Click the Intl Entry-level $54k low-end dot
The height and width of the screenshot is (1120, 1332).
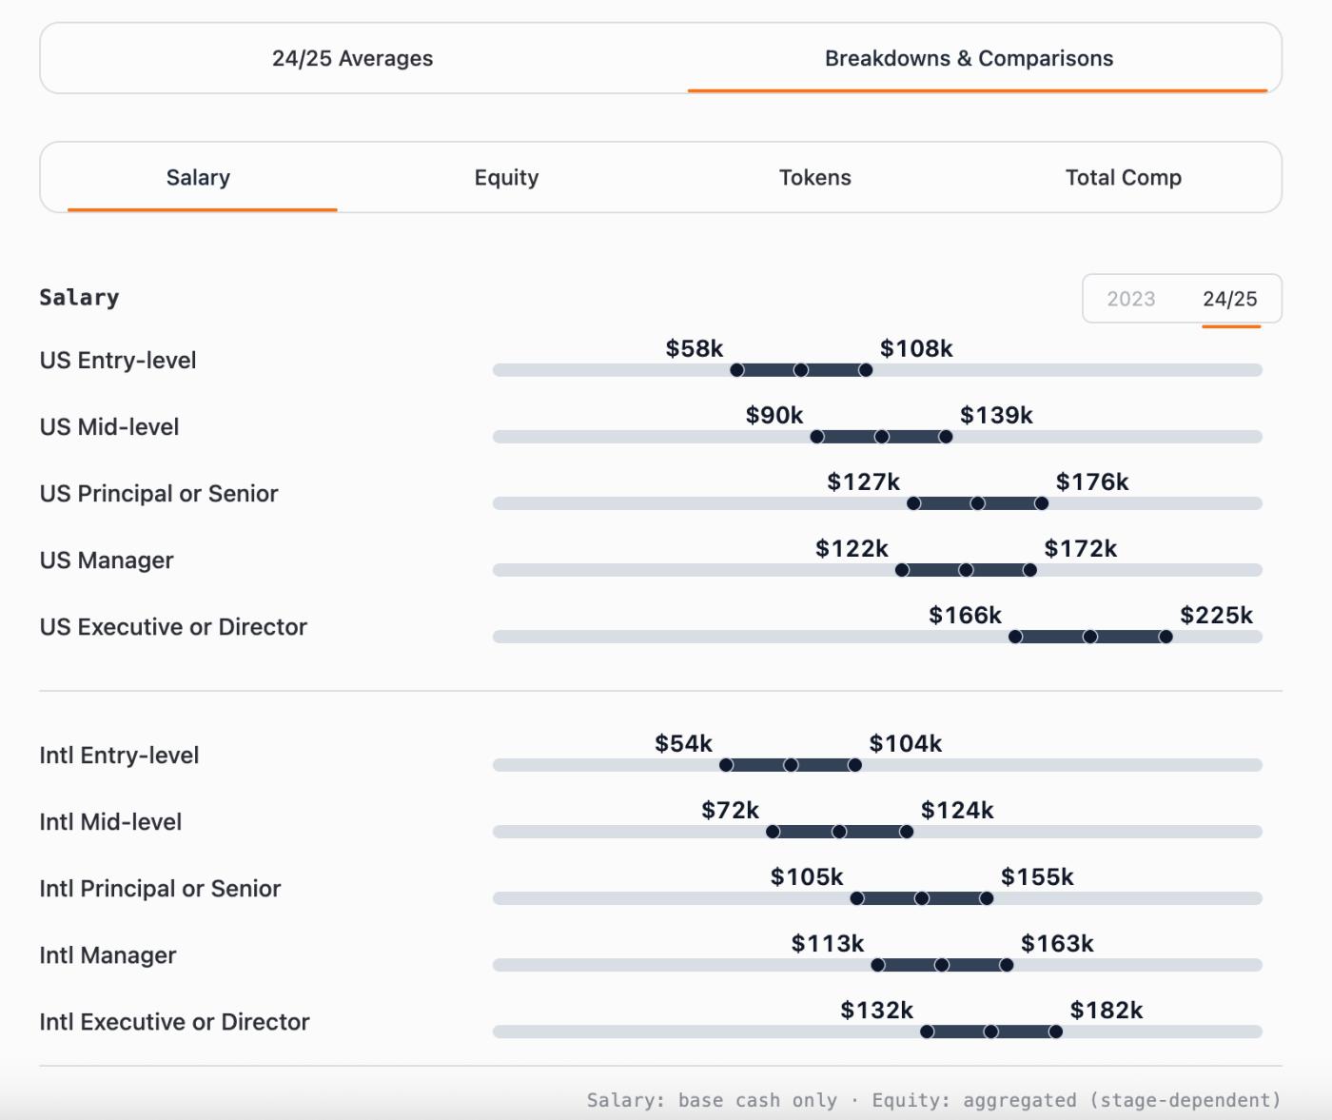(727, 765)
